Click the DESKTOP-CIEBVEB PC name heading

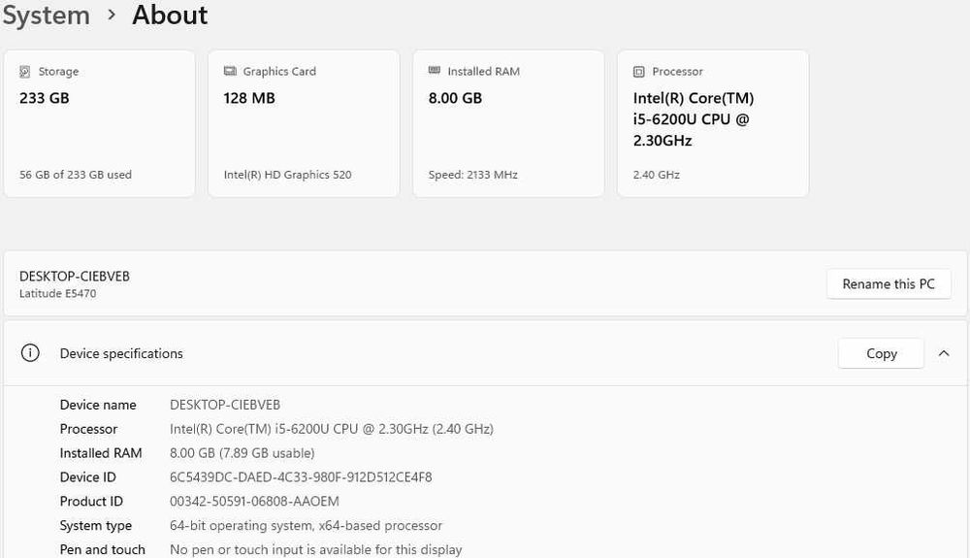(x=75, y=277)
